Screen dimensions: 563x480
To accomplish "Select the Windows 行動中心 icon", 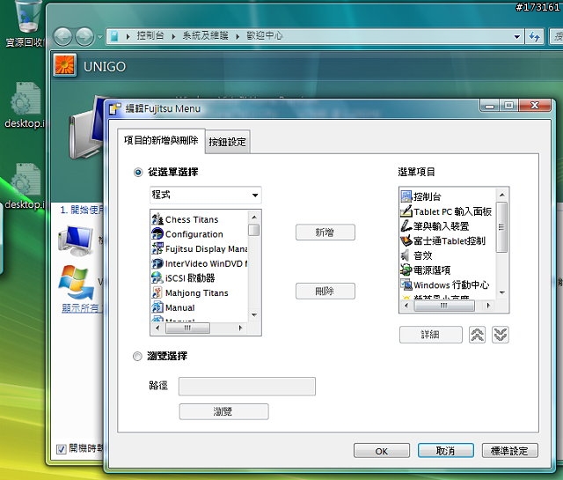I will click(x=406, y=284).
